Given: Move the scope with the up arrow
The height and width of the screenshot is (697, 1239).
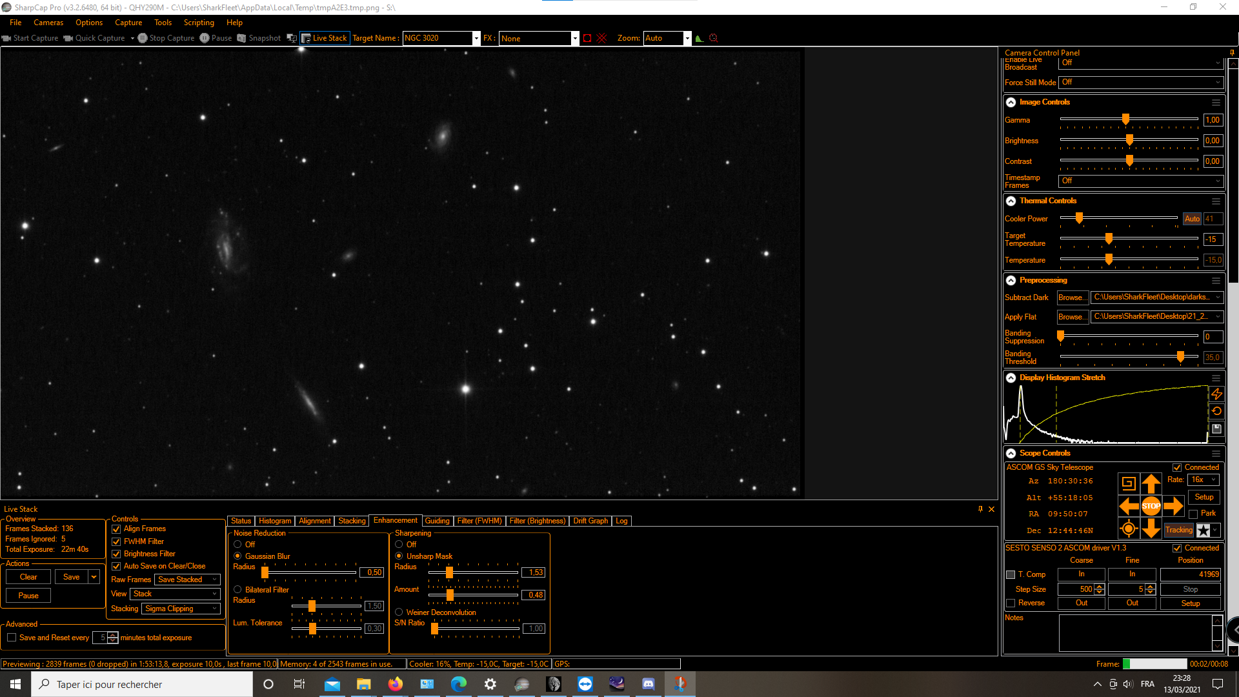Looking at the screenshot, I should [x=1151, y=483].
